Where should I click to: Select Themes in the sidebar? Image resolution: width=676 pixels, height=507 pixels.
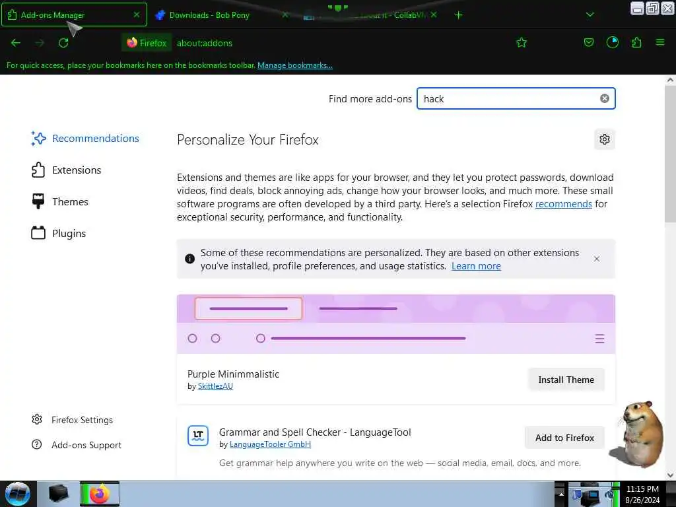click(x=59, y=201)
